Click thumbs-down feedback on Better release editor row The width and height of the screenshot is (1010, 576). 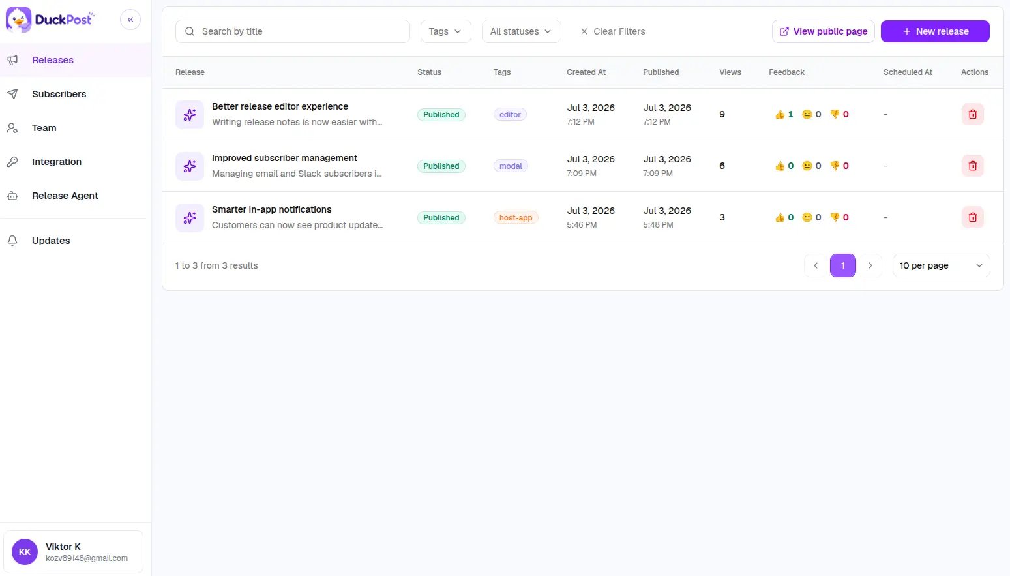(x=839, y=114)
